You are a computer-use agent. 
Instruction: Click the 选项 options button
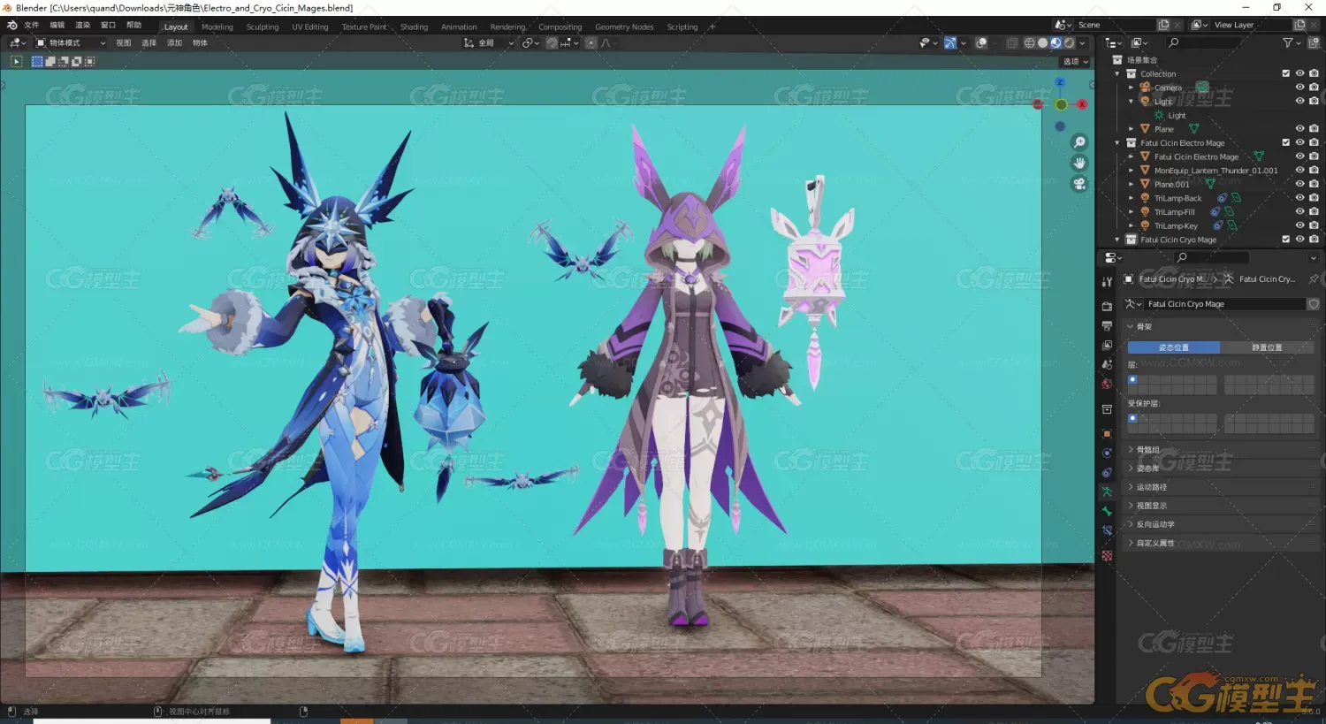tap(1075, 62)
